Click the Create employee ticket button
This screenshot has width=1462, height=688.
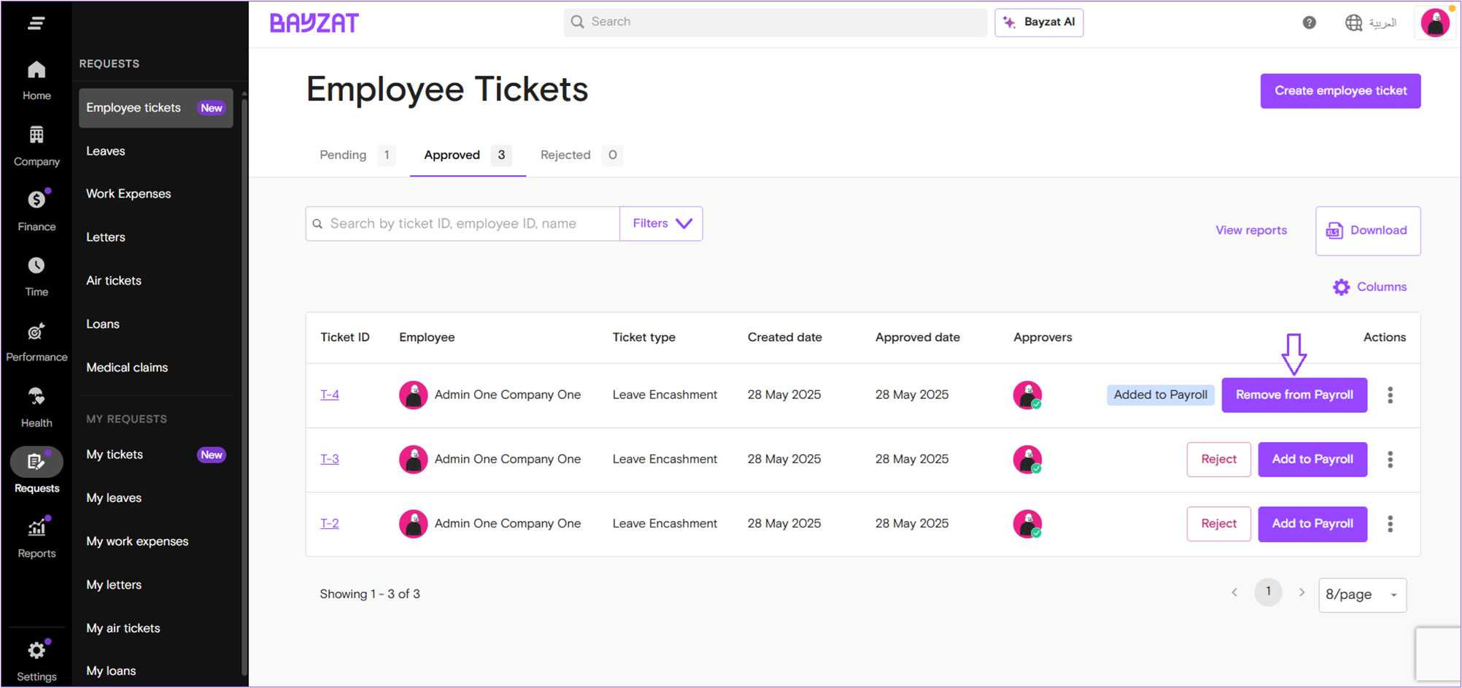tap(1339, 90)
